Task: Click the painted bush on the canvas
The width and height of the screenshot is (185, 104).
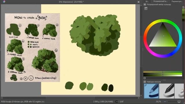Action: 95,35
